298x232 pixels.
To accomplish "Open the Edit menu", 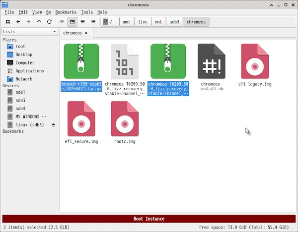I will coord(23,12).
